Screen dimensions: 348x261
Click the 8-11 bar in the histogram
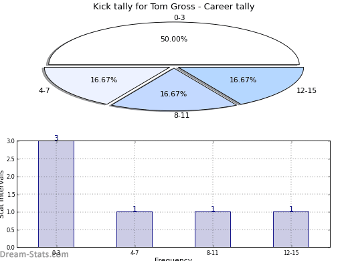213,230
